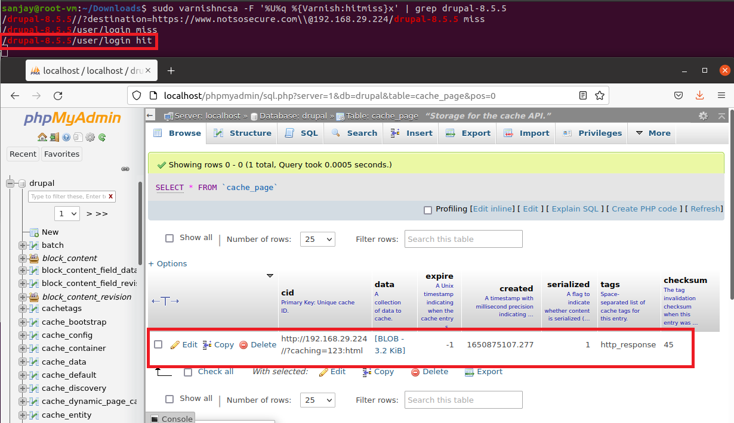Switch to the Structure tab
The width and height of the screenshot is (734, 423).
242,133
